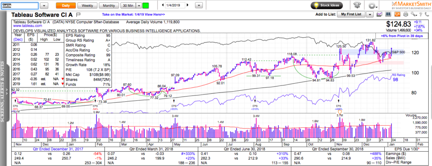Viewport: 432px width, 166px height.
Task: Expand the intraday interval dropdown arrow
Action: pos(139,5)
